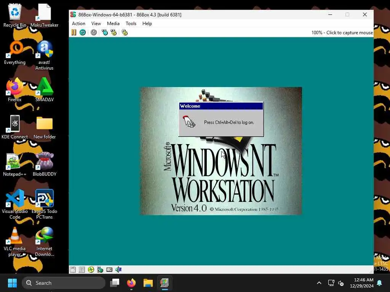Select the Firefox desktop shortcut
The height and width of the screenshot is (292, 390).
point(15,90)
